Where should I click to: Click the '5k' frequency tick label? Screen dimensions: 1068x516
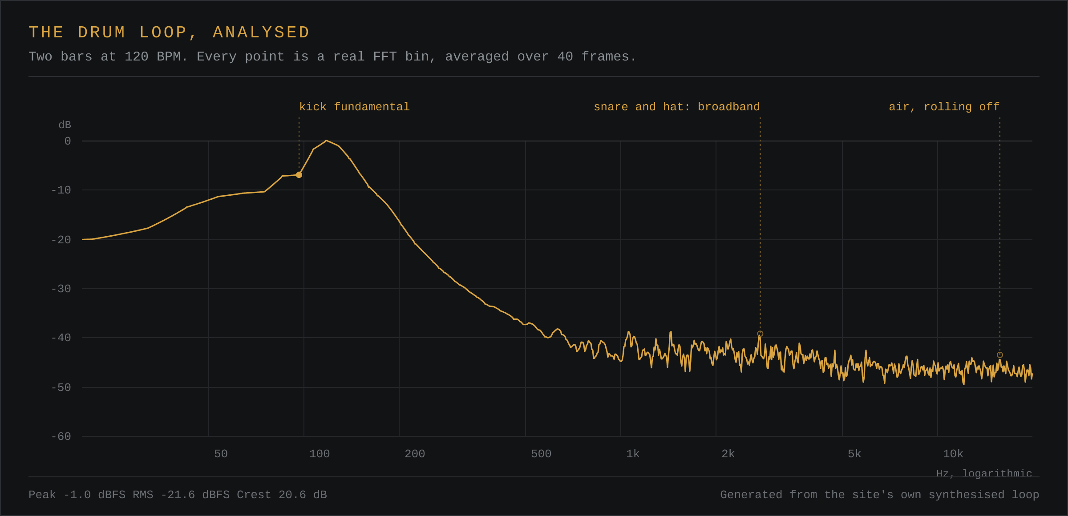click(x=854, y=454)
